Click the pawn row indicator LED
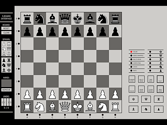167x125 pixels. [150, 71]
